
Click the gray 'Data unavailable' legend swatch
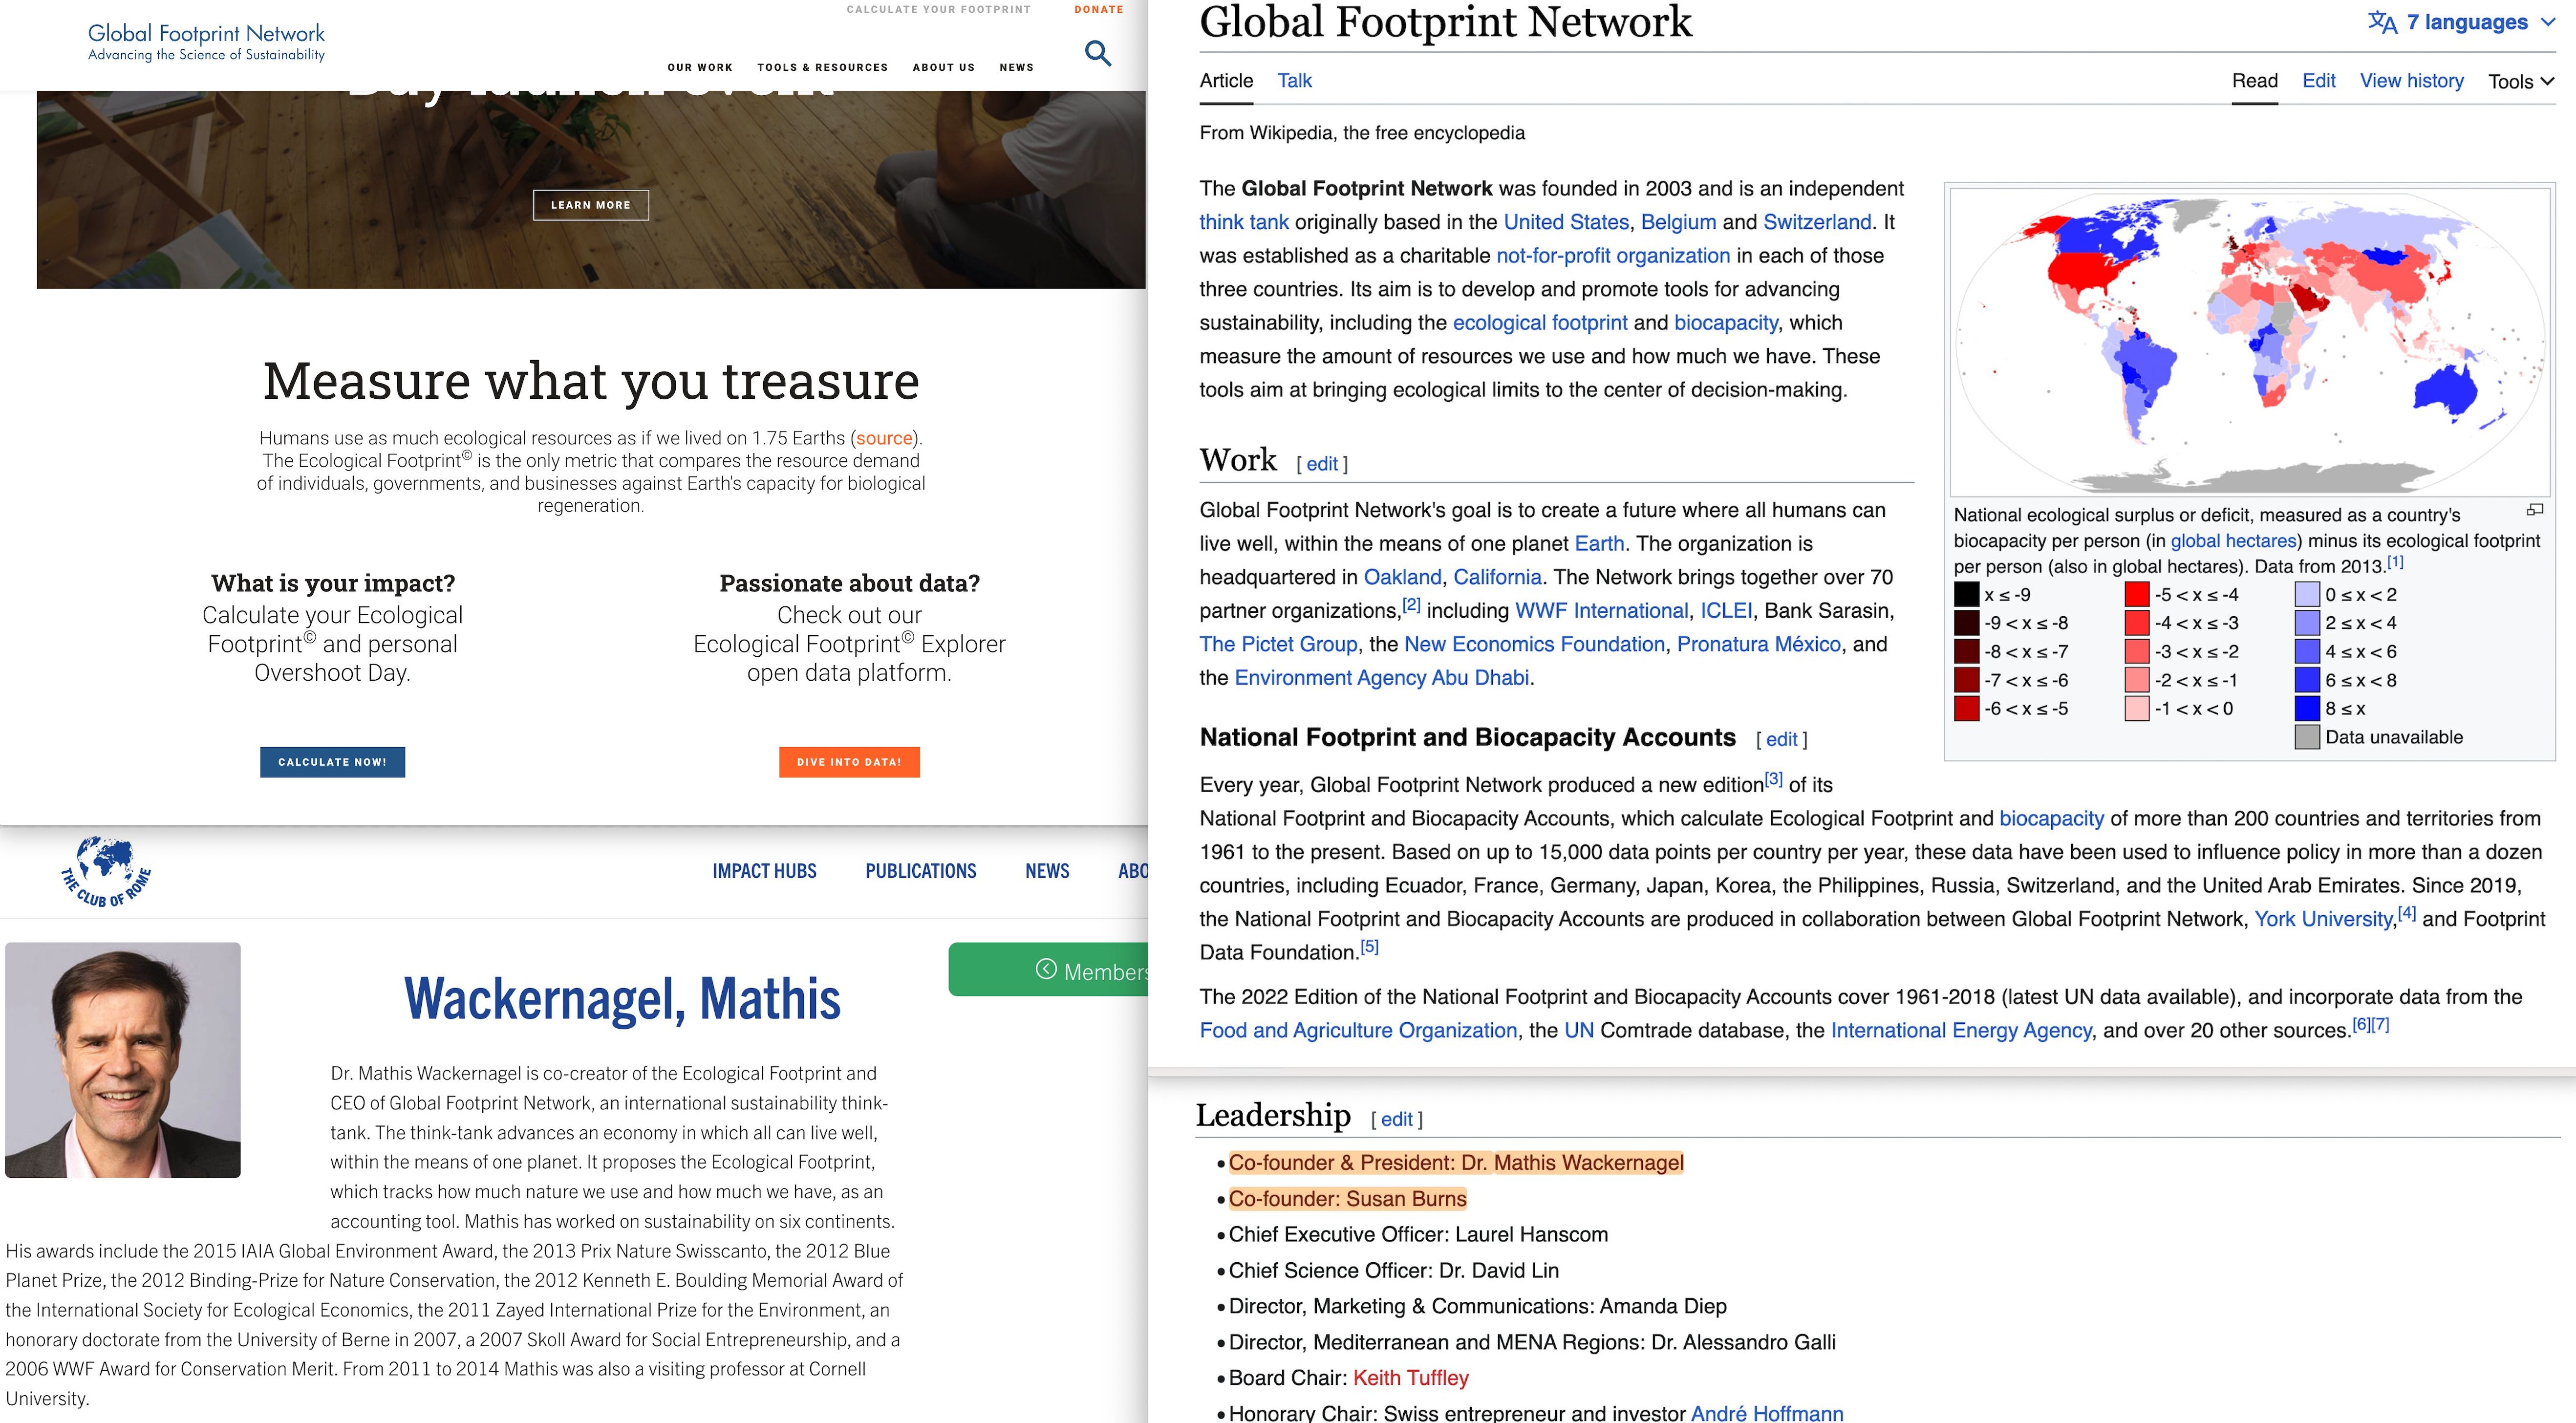[x=2307, y=737]
